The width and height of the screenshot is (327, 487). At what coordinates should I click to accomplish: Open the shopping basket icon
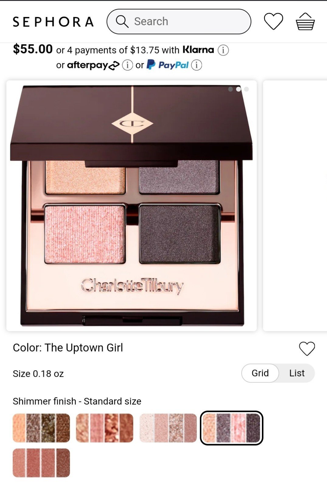pos(305,21)
